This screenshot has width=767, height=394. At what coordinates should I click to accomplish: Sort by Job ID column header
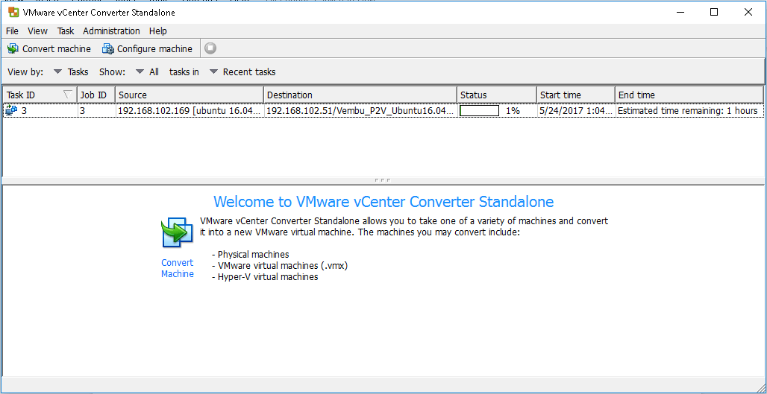[96, 95]
